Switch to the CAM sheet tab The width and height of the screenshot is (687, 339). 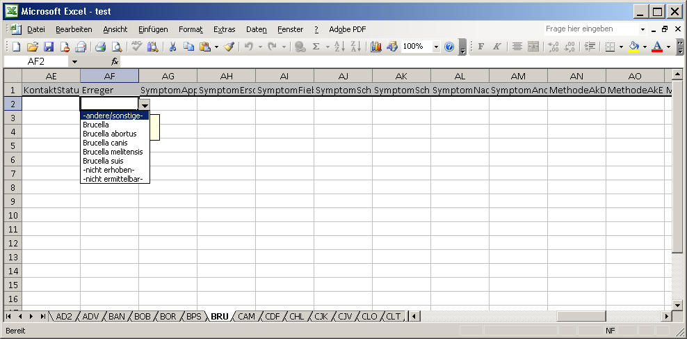(x=246, y=316)
